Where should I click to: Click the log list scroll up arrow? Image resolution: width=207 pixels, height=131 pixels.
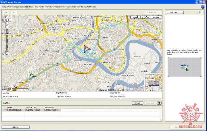161,107
